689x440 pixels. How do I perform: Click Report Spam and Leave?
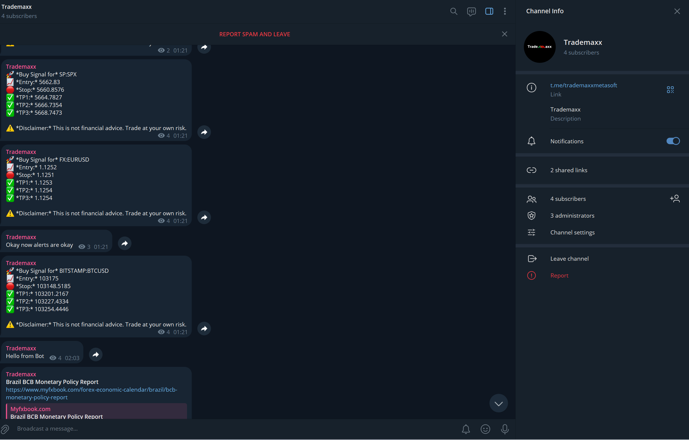pos(254,34)
